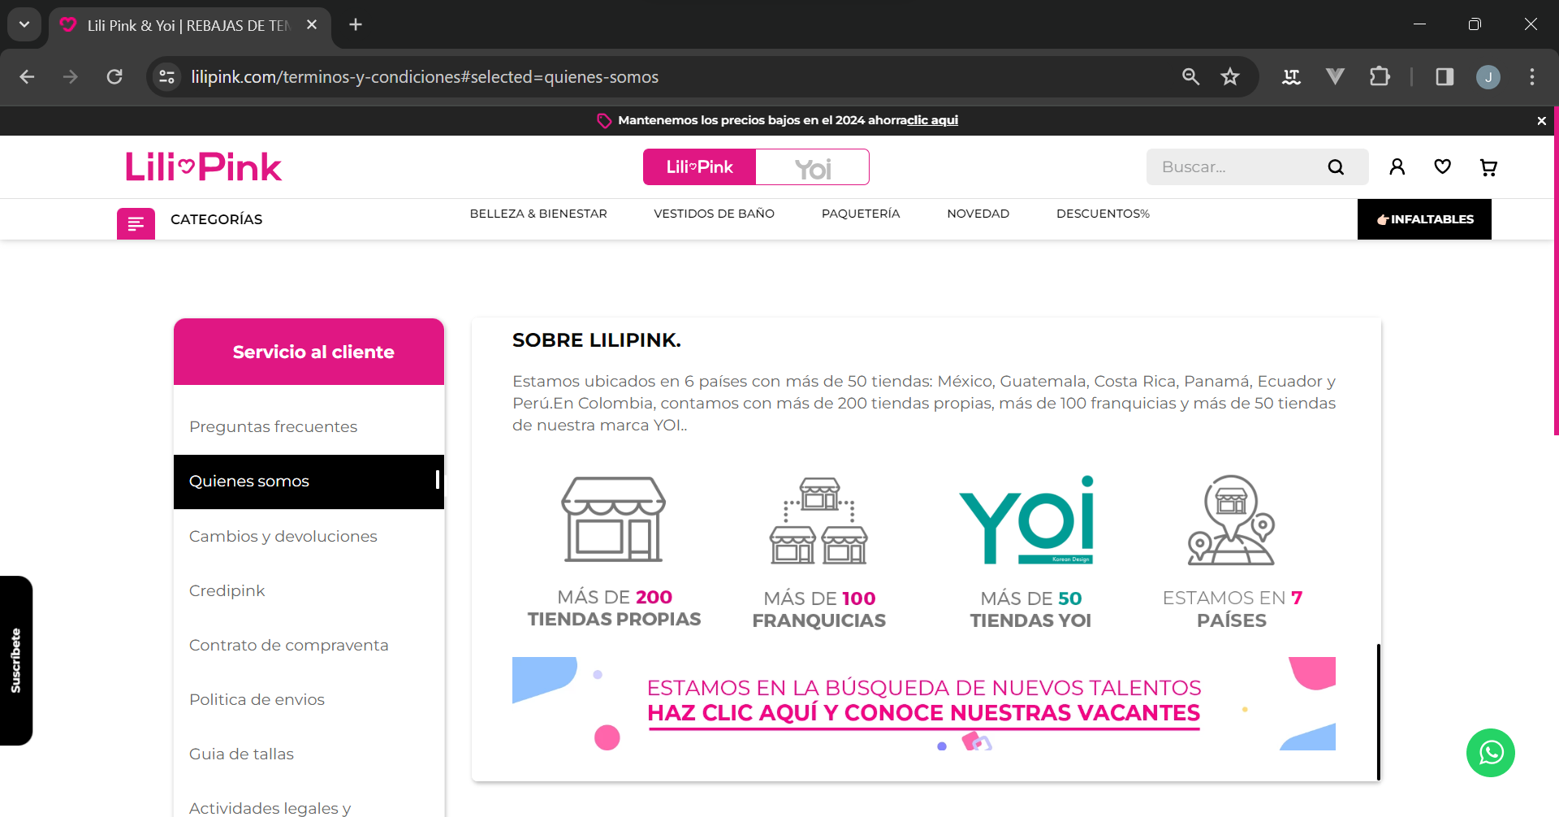Go back in browser history
Image resolution: width=1559 pixels, height=817 pixels.
(27, 76)
